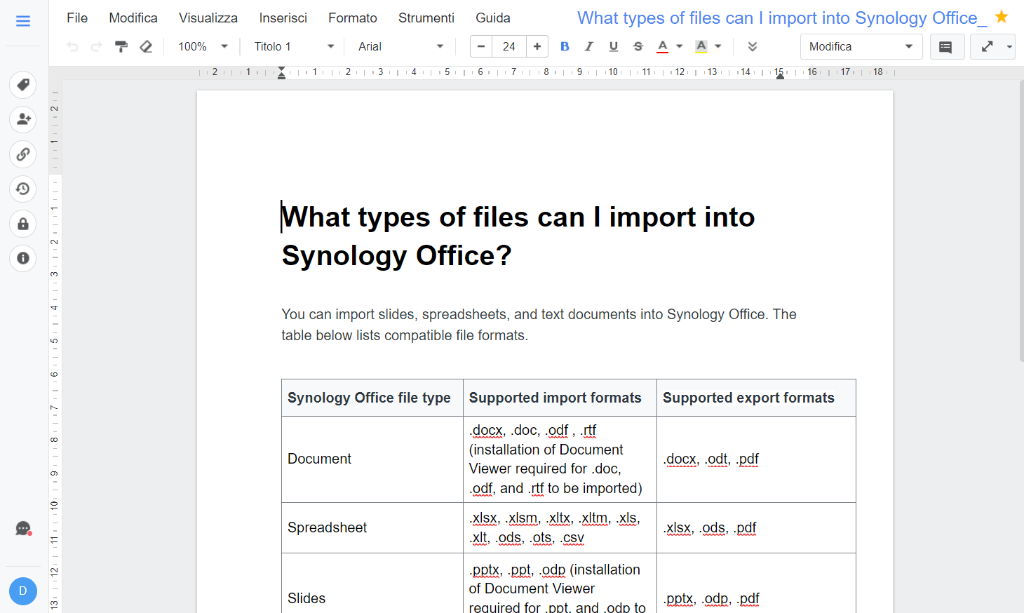Select the paint format tool

coord(121,46)
